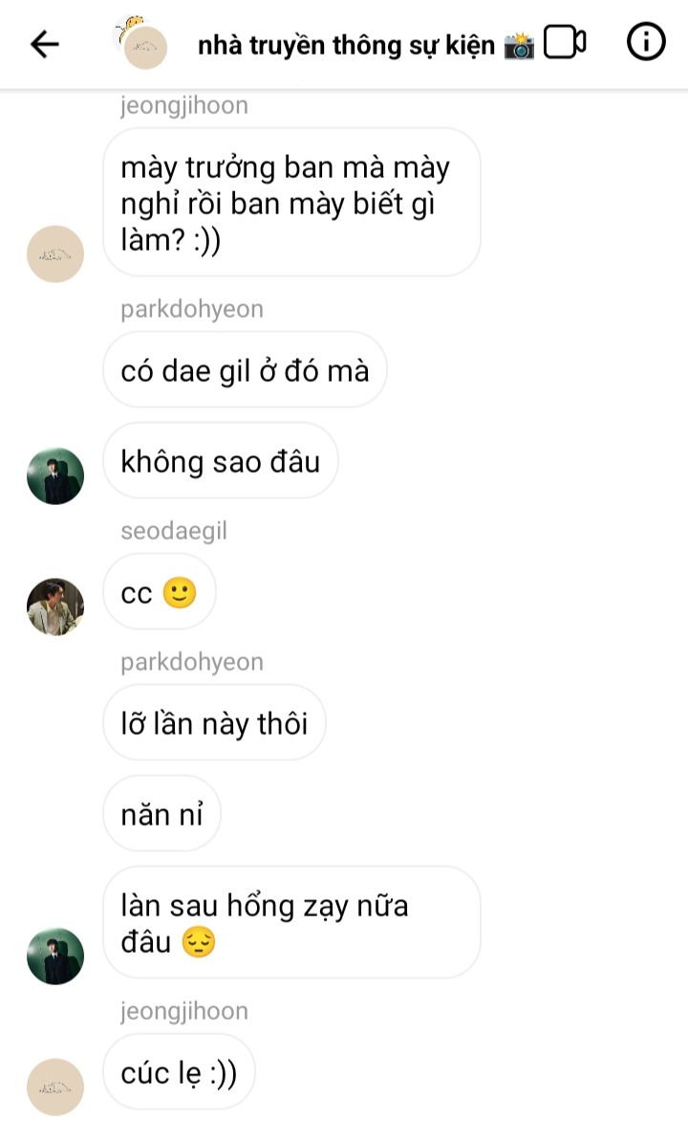Tap jeongjihoon's avatar beside first message

[55, 253]
